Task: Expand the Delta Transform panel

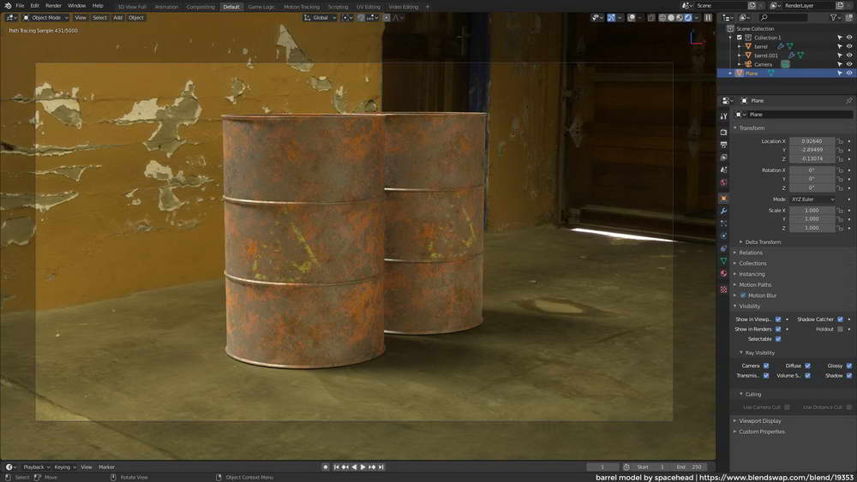Action: pyautogui.click(x=763, y=241)
